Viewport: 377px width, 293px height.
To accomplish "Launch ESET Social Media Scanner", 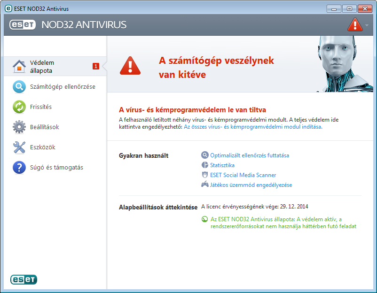I will (x=243, y=175).
